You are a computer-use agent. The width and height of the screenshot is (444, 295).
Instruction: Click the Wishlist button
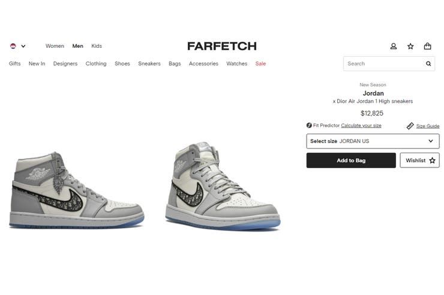(x=419, y=160)
